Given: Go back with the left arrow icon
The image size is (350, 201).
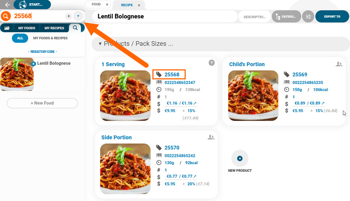Looking at the screenshot, I should (7, 4).
